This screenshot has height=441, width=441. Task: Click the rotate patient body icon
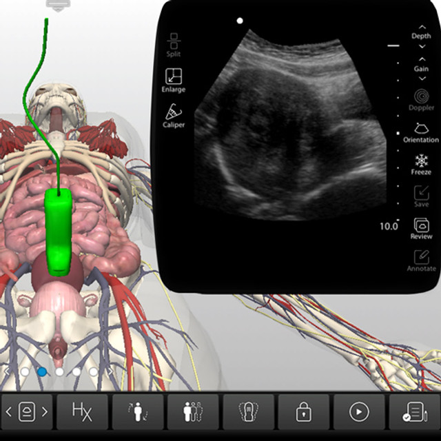coord(137,412)
